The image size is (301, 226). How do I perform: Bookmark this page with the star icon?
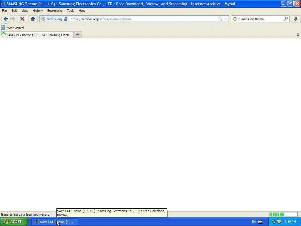220,19
